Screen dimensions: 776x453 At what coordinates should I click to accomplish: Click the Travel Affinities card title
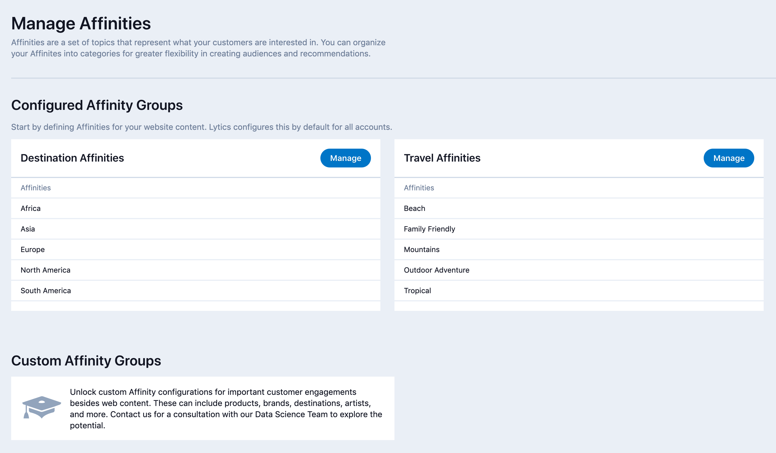tap(442, 158)
